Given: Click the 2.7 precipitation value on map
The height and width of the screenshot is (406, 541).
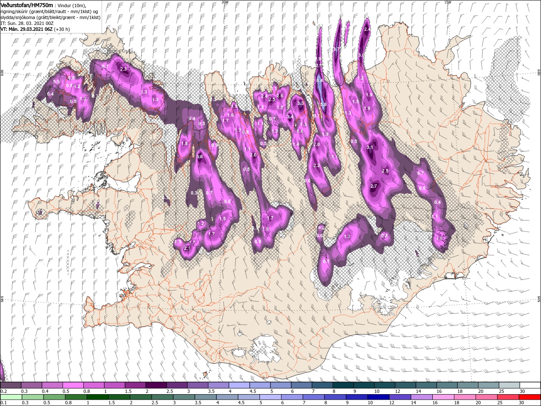Looking at the screenshot, I should point(374,186).
